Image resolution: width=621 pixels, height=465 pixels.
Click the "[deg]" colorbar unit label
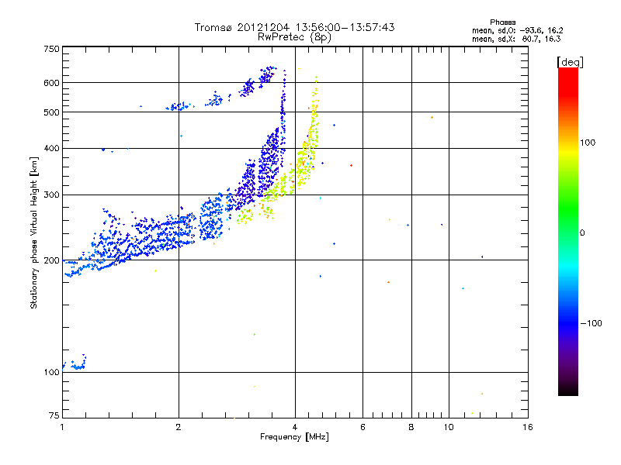570,62
